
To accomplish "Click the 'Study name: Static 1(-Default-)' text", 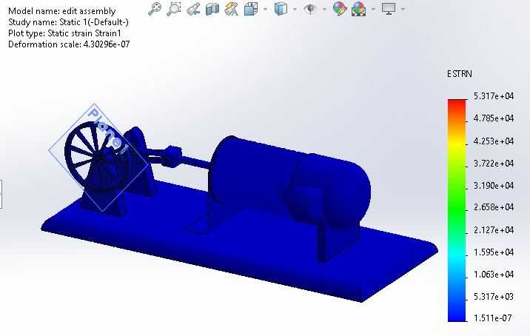I will point(68,22).
